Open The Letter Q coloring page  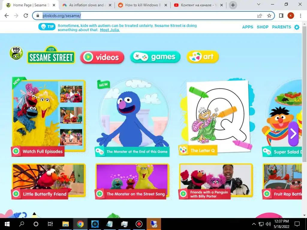[217, 116]
